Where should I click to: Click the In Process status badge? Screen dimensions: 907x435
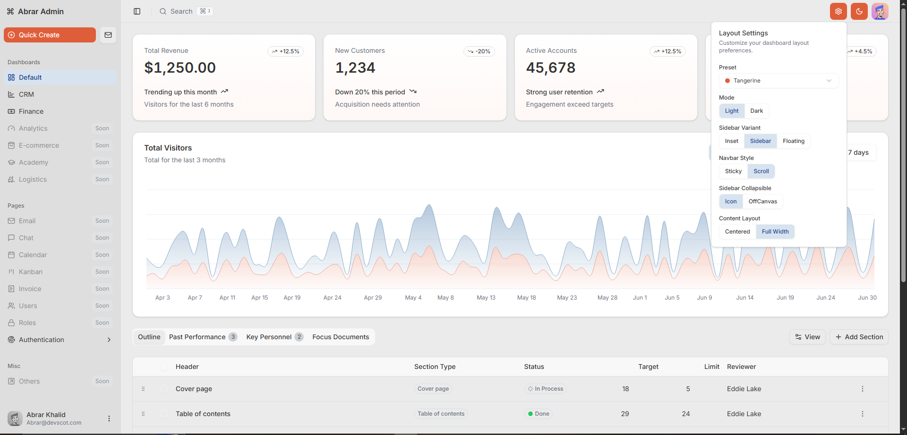tap(546, 389)
